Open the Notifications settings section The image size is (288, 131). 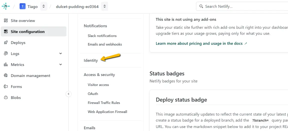[x=95, y=26]
